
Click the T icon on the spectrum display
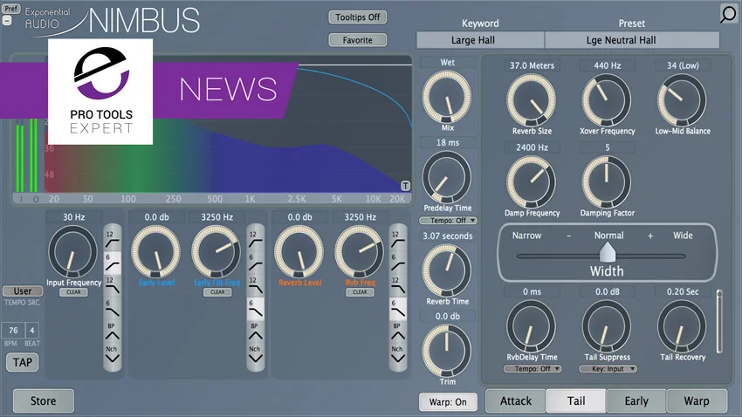pos(406,185)
